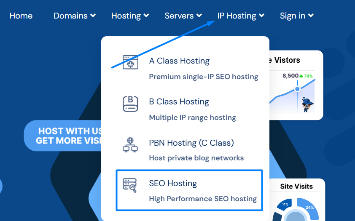The image size is (355, 221).
Task: Open the IP Hosting menu
Action: (x=237, y=16)
